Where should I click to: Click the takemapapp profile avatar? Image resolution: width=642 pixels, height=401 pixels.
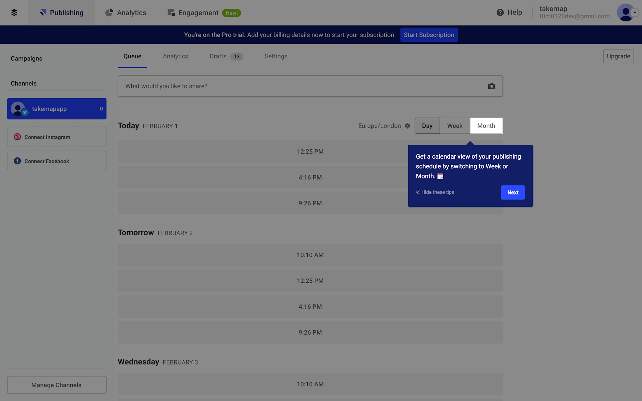pyautogui.click(x=18, y=109)
